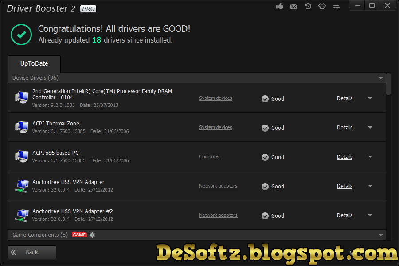Open Details for Anchorfree VPN Adapter #2
The width and height of the screenshot is (399, 266).
(344, 215)
